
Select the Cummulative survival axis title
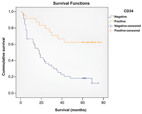(x=3, y=57)
